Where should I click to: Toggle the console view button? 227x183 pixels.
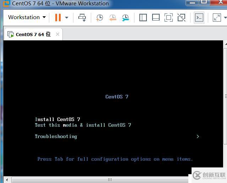point(199,18)
